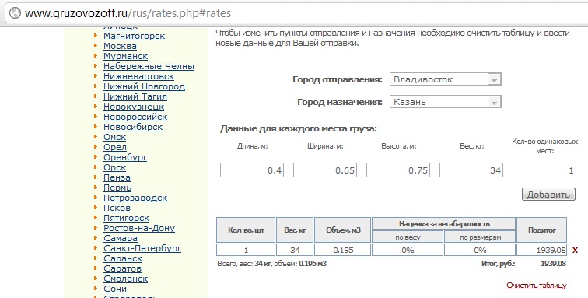Open the Новосибирск city link

[x=133, y=128]
